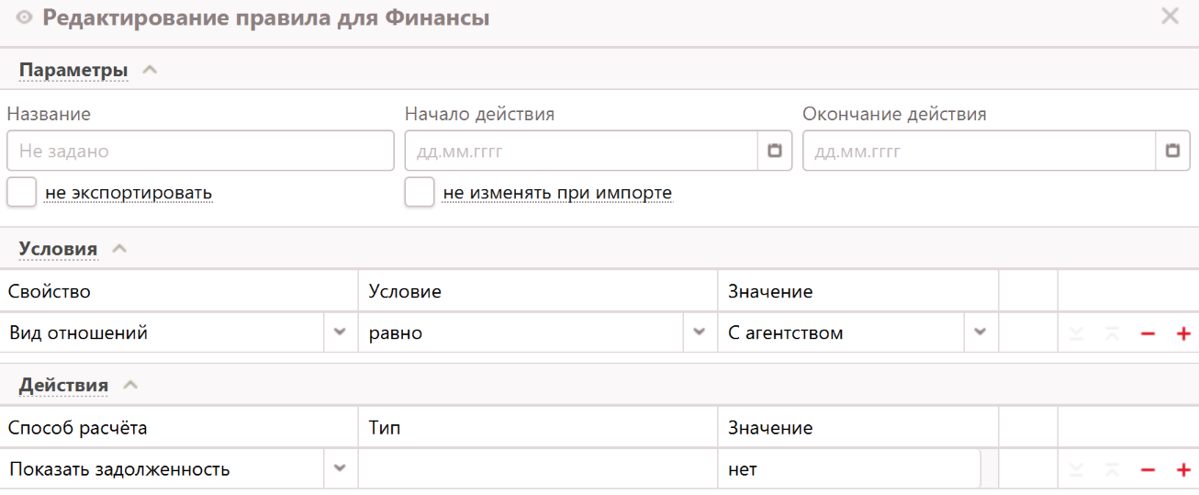
Task: Add a new action row with plus
Action: (x=1182, y=470)
